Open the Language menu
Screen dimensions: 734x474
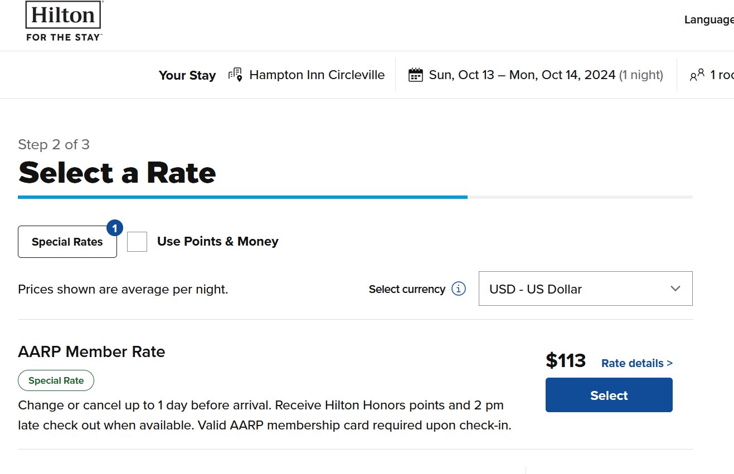pyautogui.click(x=709, y=20)
